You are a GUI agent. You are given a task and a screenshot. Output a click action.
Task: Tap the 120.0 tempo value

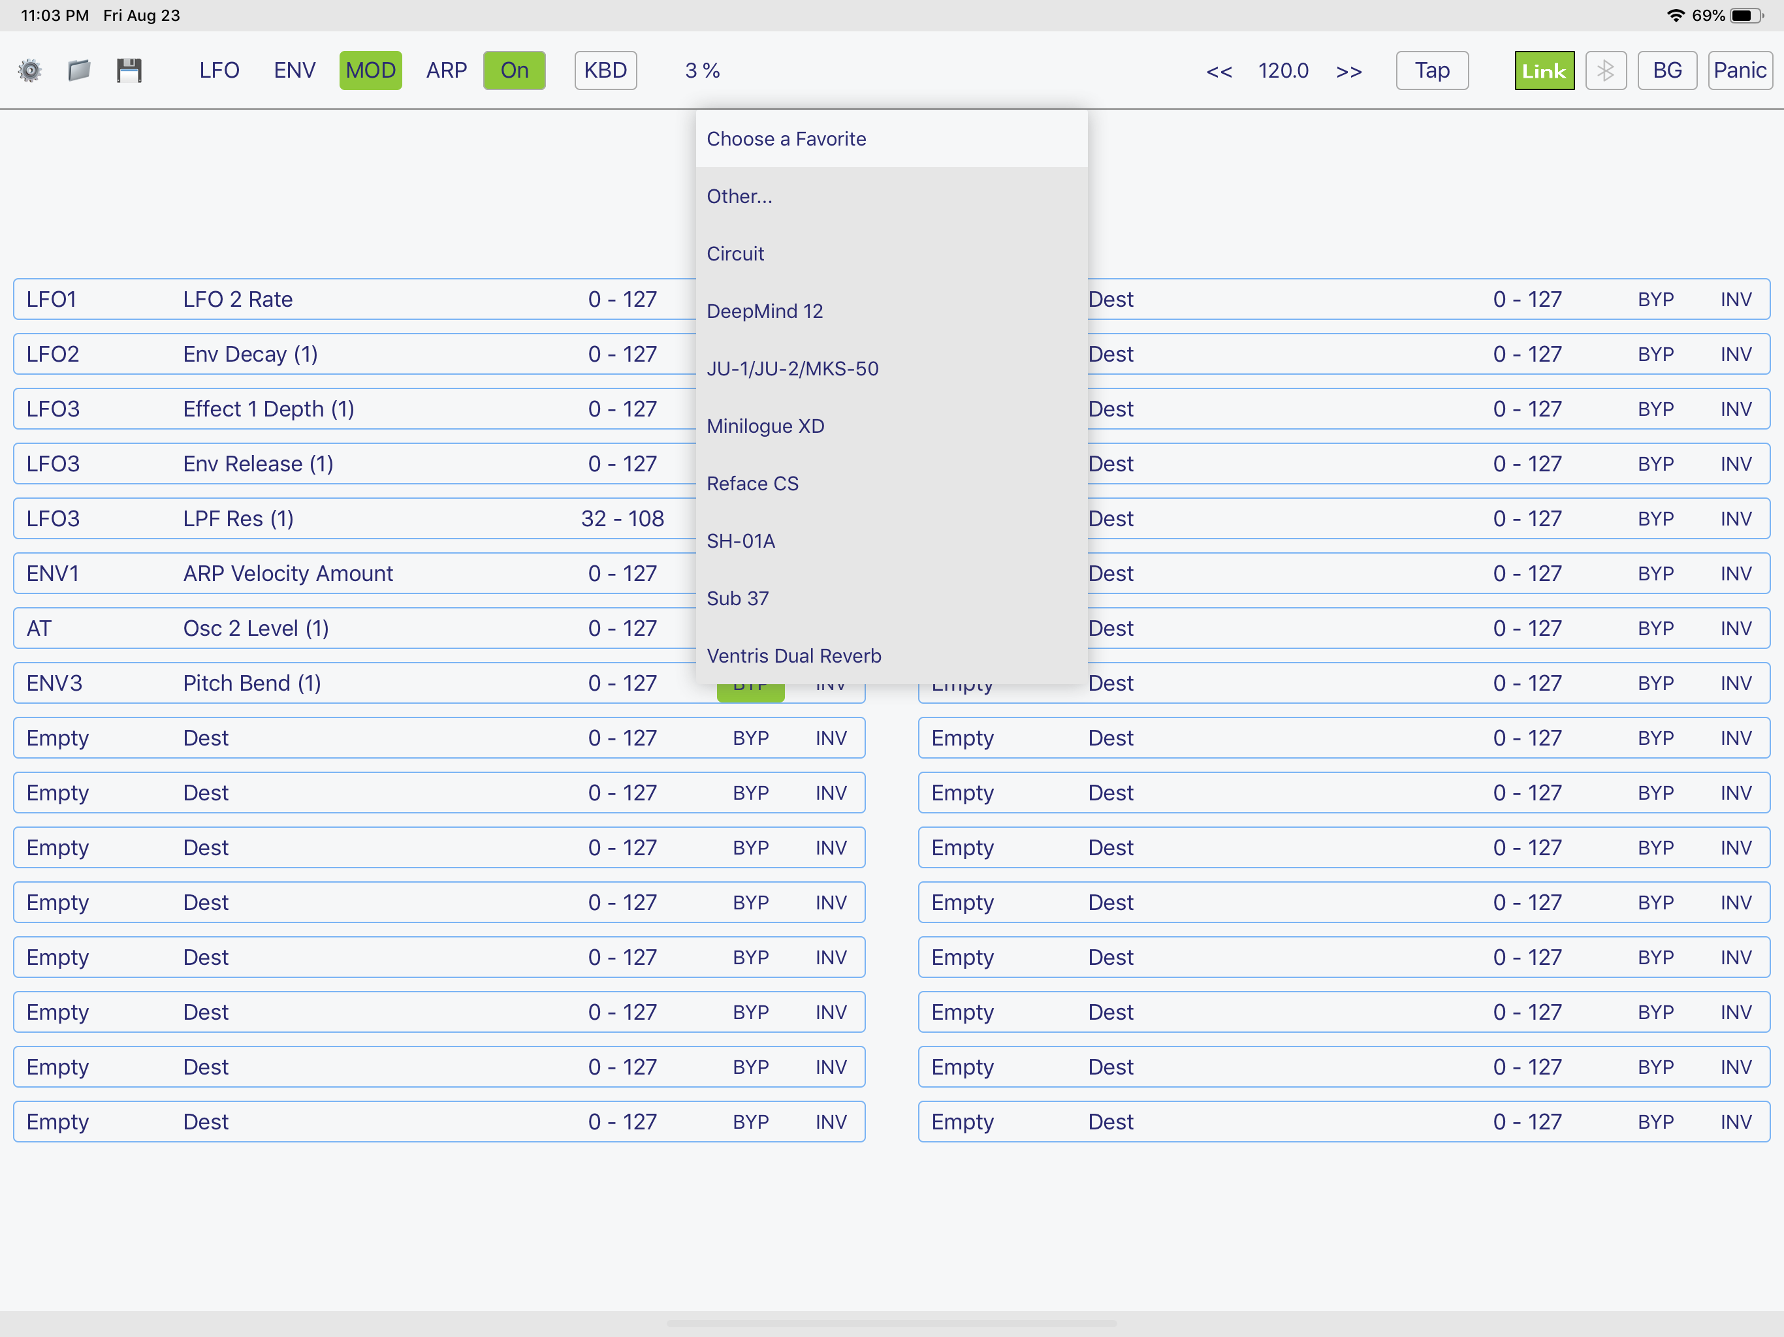[1283, 71]
